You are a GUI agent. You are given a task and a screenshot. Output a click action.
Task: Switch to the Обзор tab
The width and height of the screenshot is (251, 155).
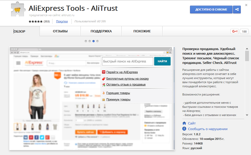click(x=20, y=31)
